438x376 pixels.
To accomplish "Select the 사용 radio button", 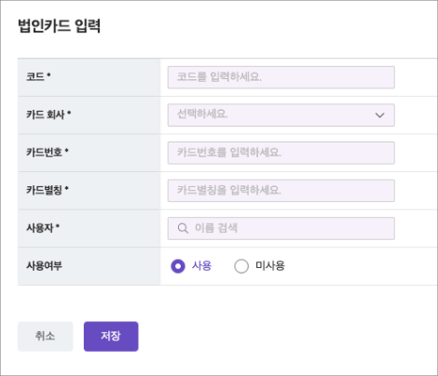I will 178,266.
